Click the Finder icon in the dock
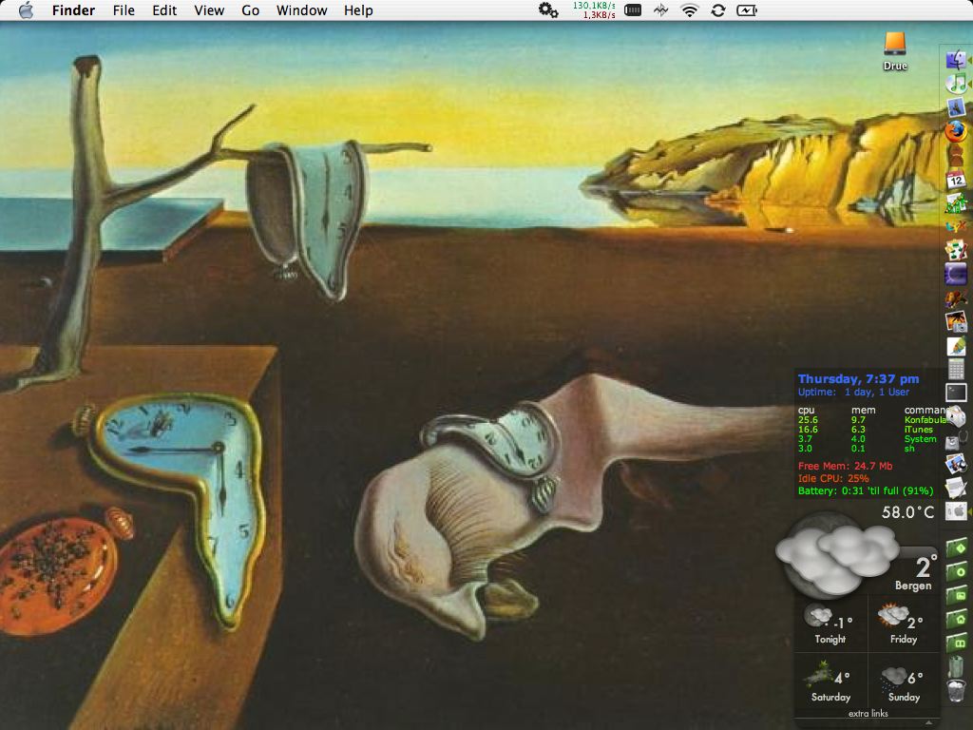Viewport: 973px width, 730px height. click(x=956, y=60)
